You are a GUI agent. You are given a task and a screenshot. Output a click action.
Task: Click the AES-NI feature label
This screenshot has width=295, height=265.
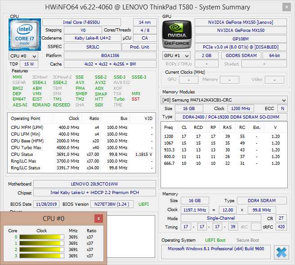(20, 105)
